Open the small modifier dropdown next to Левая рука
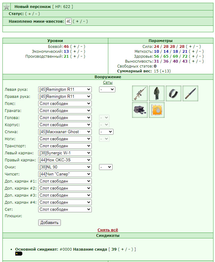215x262 pixels. 107,89
